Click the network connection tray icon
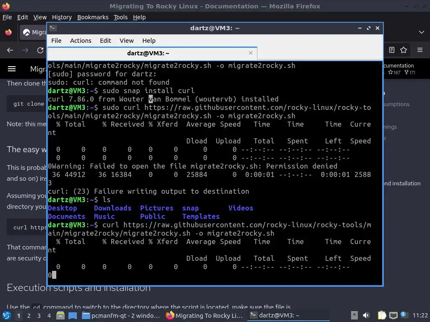This screenshot has width=430, height=322. (x=393, y=315)
